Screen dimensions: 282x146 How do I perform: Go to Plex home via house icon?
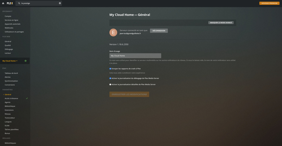tap(3, 3)
